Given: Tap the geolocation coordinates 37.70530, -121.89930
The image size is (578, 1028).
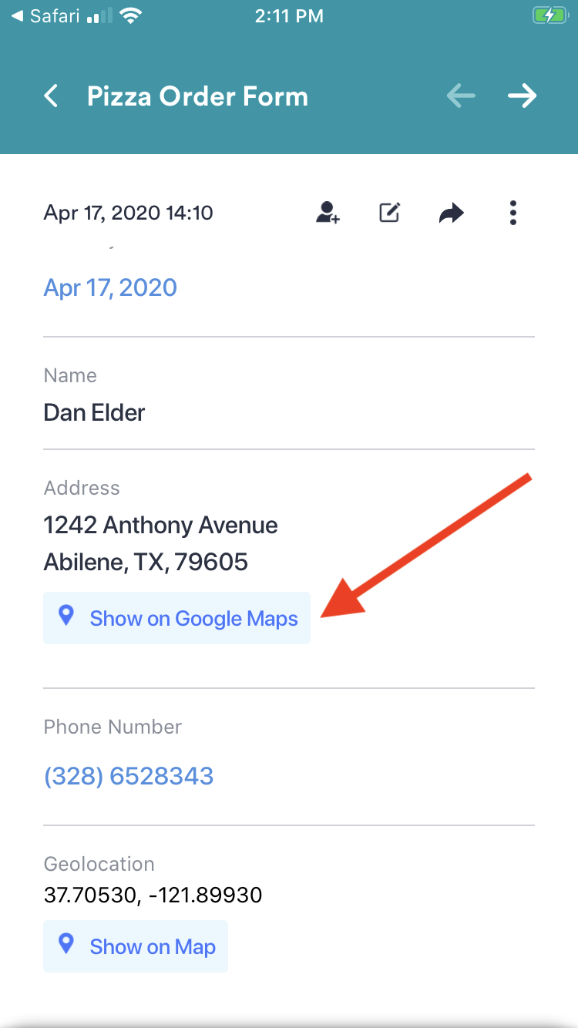Looking at the screenshot, I should pyautogui.click(x=153, y=895).
